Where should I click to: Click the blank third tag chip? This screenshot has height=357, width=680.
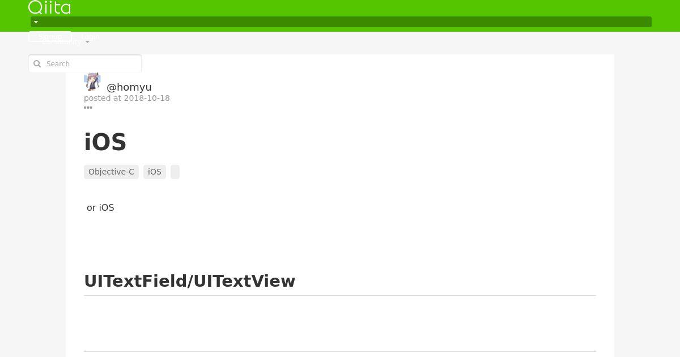(x=175, y=172)
